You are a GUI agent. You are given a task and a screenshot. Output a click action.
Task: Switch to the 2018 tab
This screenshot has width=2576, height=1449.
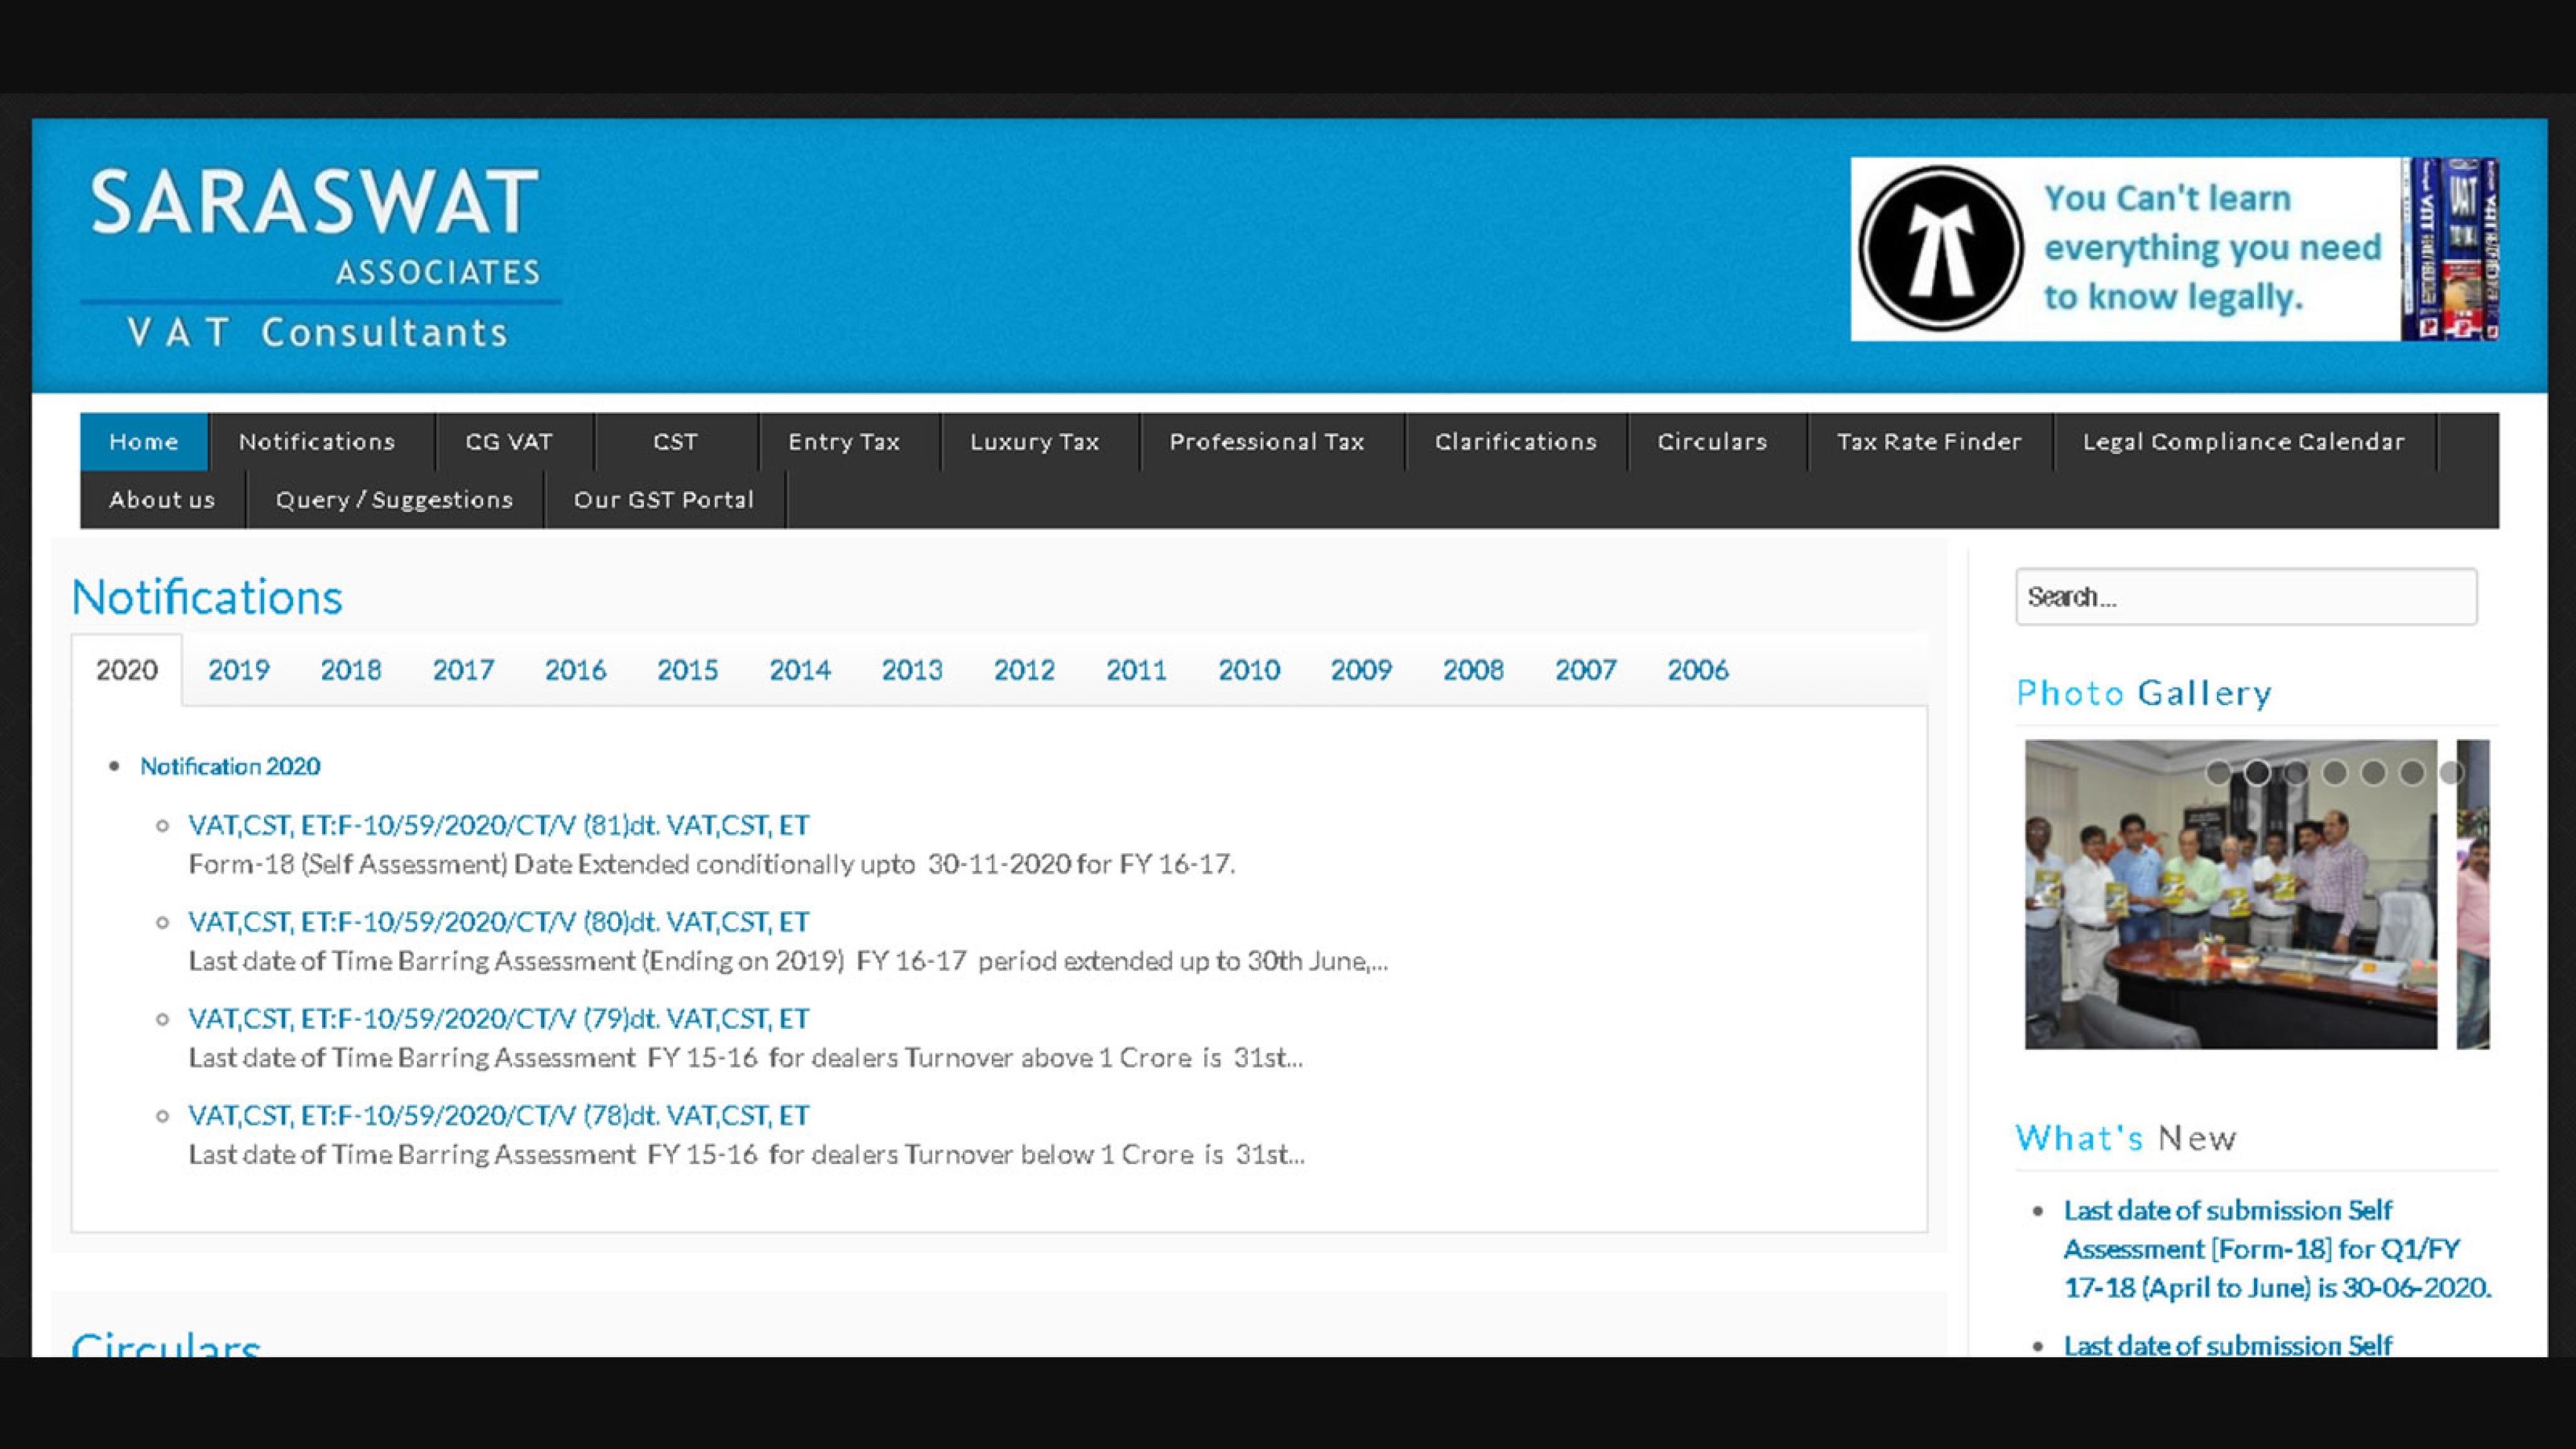[351, 670]
